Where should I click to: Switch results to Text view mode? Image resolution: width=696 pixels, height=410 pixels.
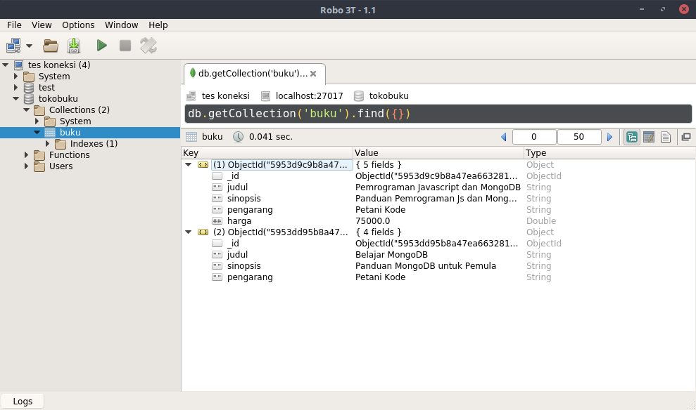[665, 137]
